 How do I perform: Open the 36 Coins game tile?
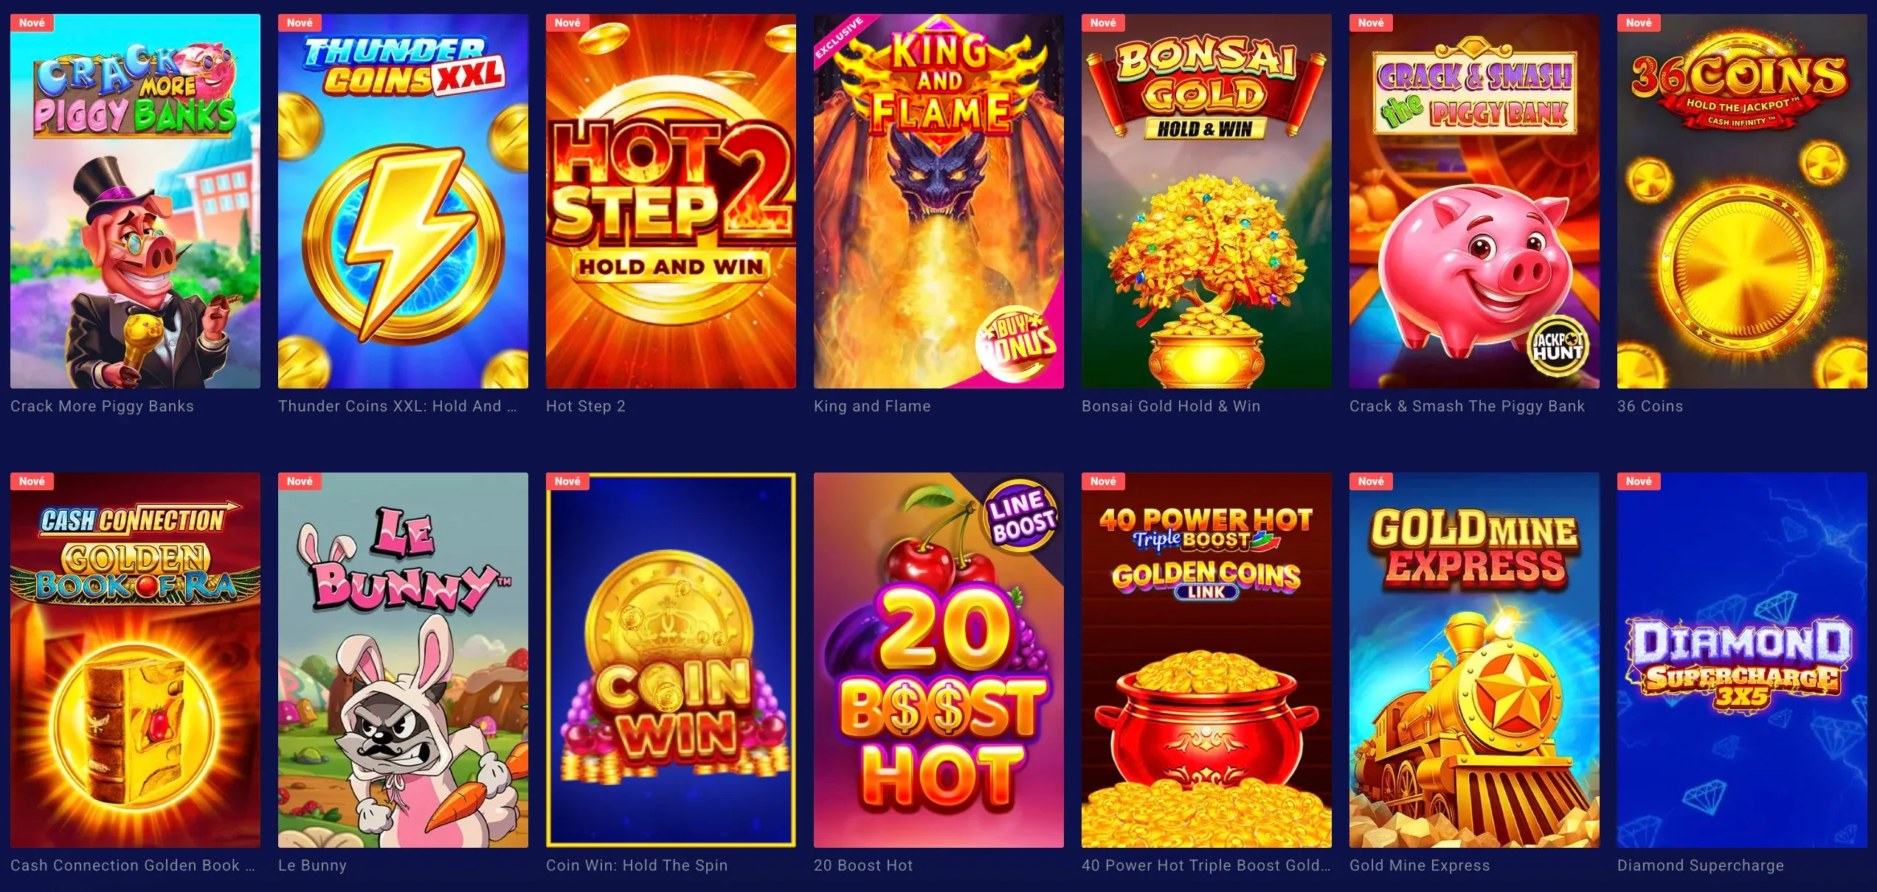point(1742,201)
